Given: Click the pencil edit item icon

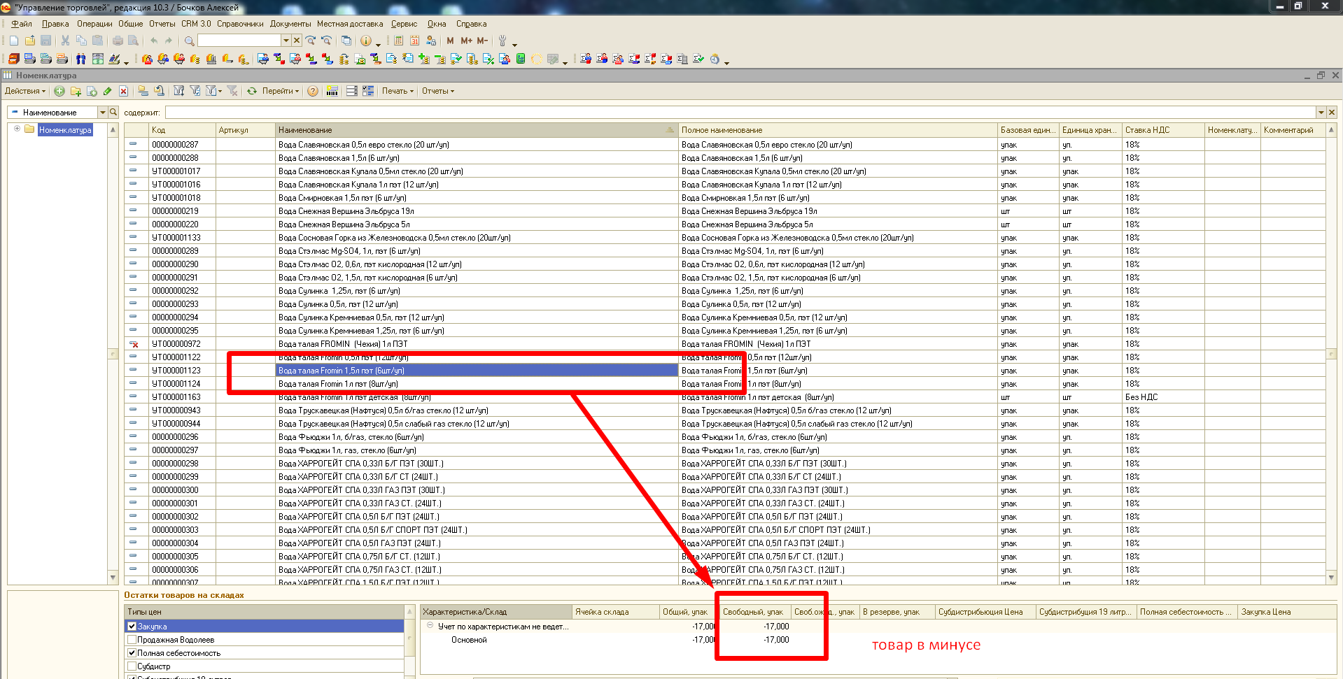Looking at the screenshot, I should click(107, 91).
